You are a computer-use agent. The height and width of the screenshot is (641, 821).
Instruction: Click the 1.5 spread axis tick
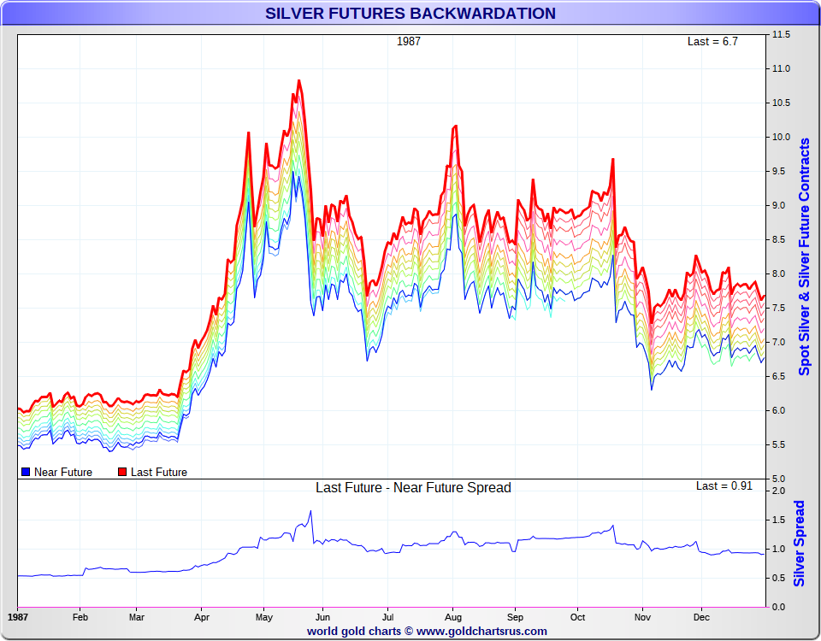tap(778, 520)
